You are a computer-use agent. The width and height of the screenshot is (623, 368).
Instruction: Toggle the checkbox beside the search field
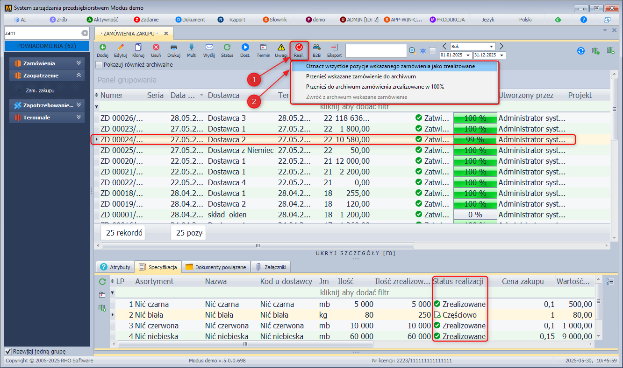click(432, 50)
